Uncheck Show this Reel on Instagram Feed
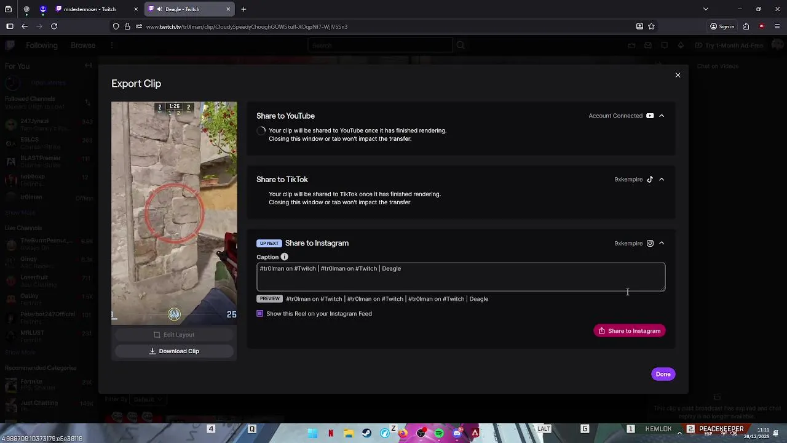The image size is (787, 443). (260, 314)
